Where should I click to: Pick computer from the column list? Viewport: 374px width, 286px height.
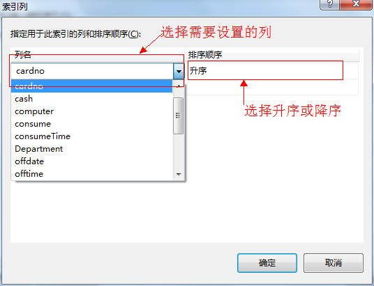pyautogui.click(x=92, y=111)
